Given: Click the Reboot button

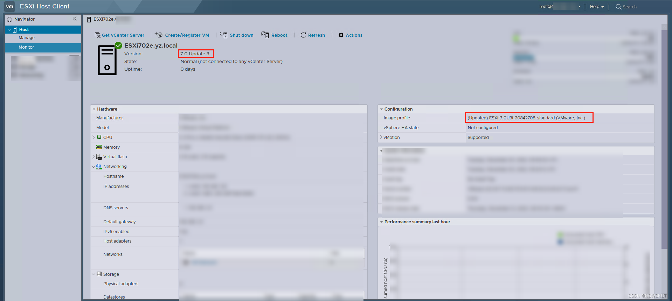Looking at the screenshot, I should pos(274,35).
